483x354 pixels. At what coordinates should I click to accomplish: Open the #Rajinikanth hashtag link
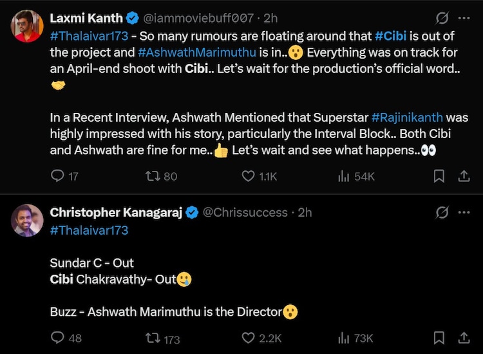[x=407, y=117]
